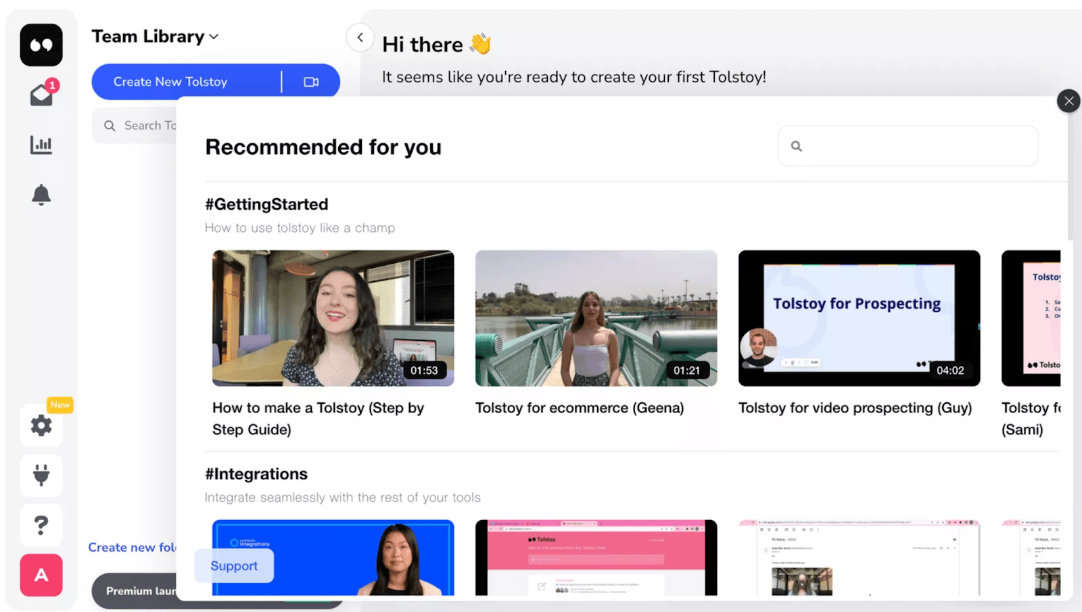Open help using the question mark icon
This screenshot has width=1082, height=612.
(41, 525)
